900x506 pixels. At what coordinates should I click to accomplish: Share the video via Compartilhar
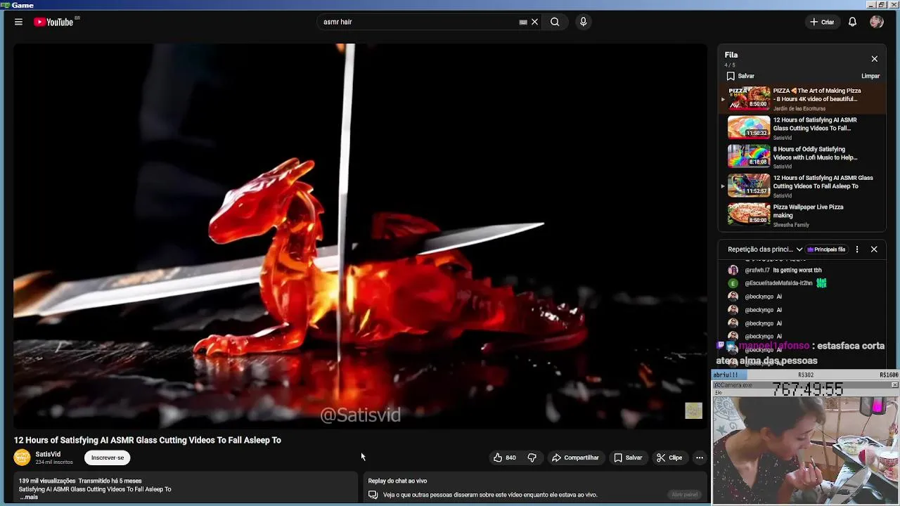575,458
